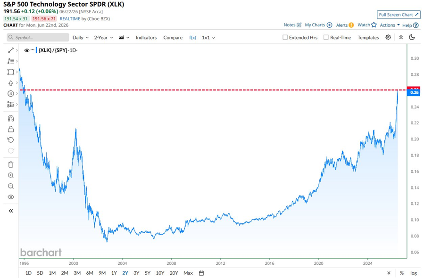This screenshot has height=278, width=424.
Task: Open the chart type dropdown
Action: [x=124, y=38]
